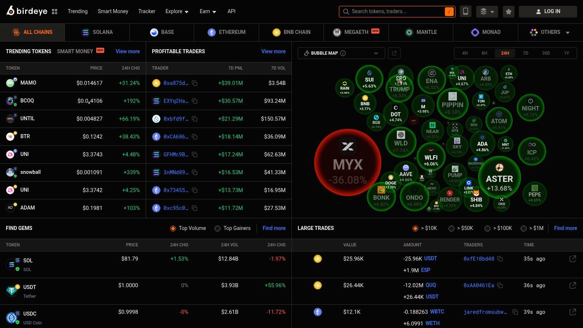Set bubble map timeframe to 30D
The width and height of the screenshot is (583, 328).
[546, 53]
